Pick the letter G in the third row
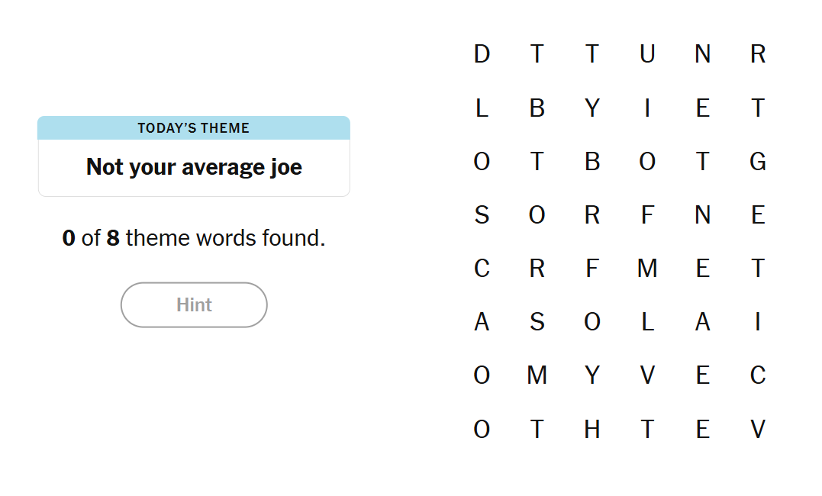The image size is (822, 496). [x=758, y=162]
